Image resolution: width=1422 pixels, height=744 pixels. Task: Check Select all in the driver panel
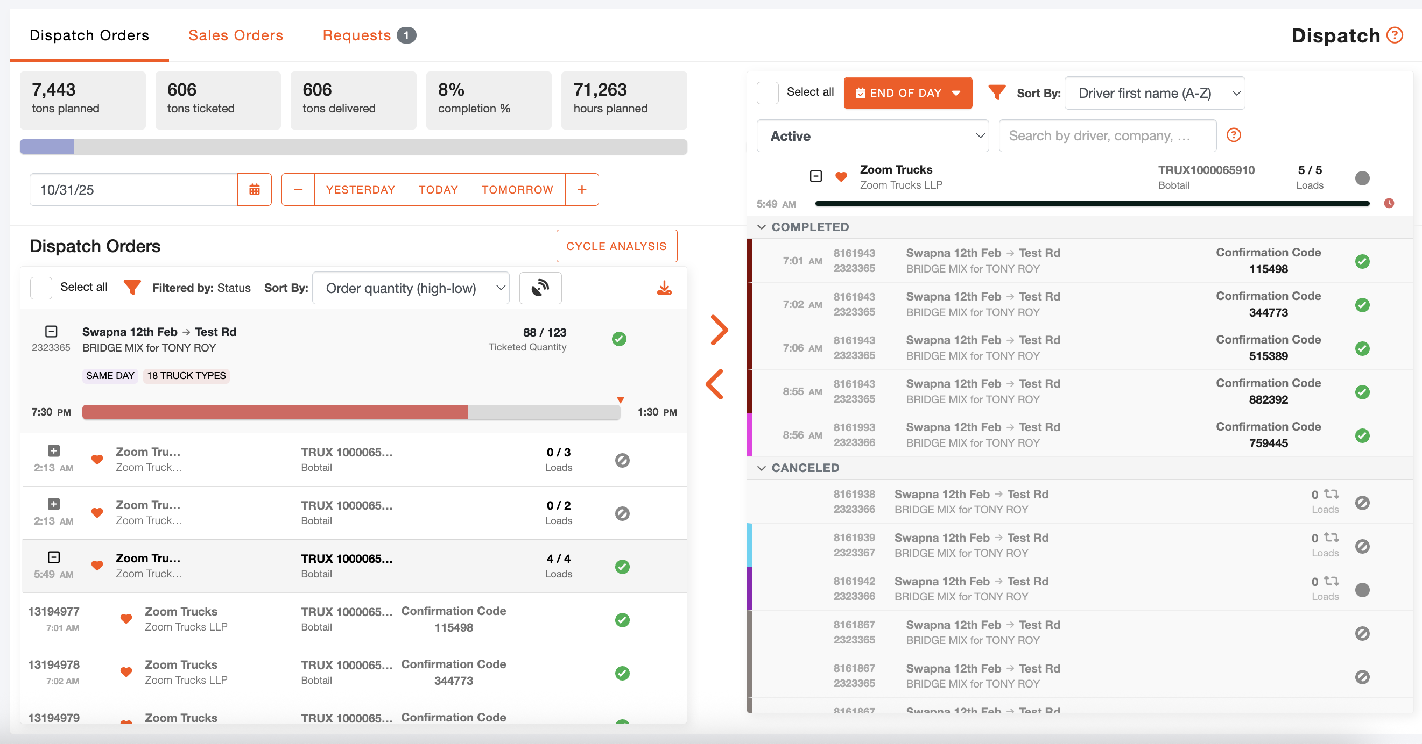[768, 92]
